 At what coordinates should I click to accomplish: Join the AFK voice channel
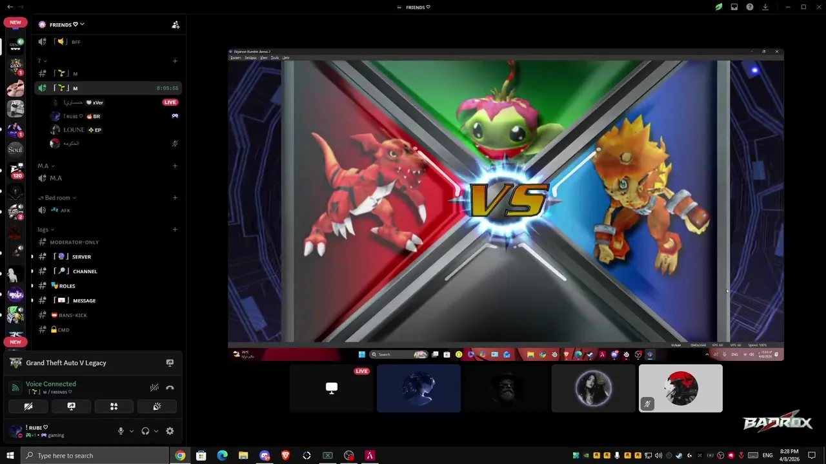(107, 210)
